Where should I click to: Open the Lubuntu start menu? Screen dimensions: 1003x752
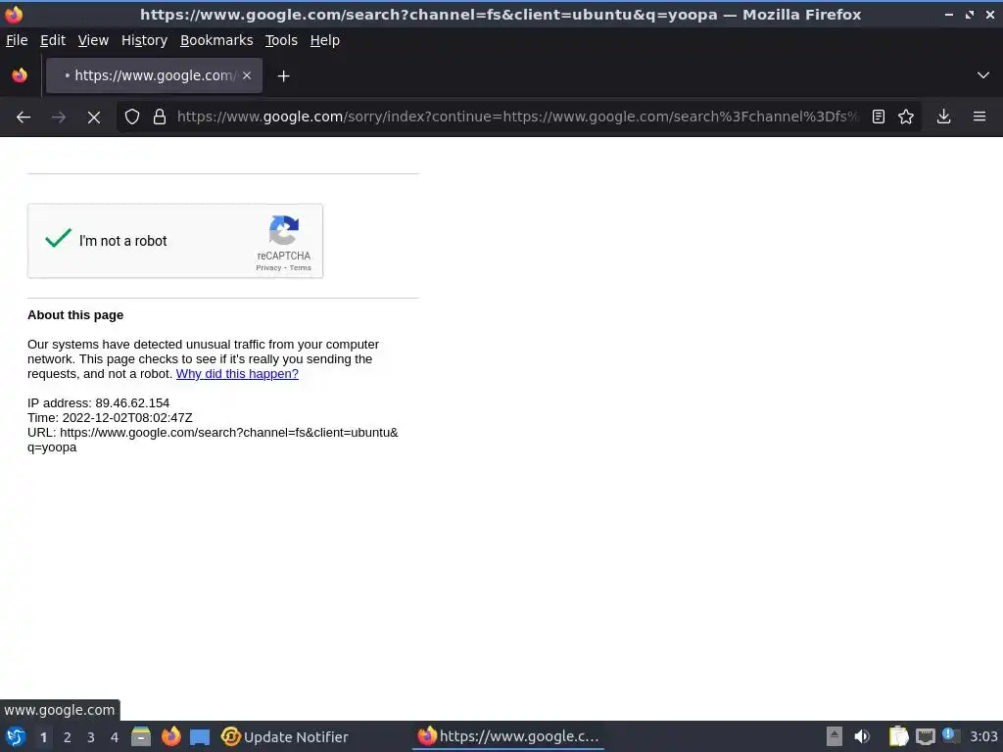click(x=16, y=736)
